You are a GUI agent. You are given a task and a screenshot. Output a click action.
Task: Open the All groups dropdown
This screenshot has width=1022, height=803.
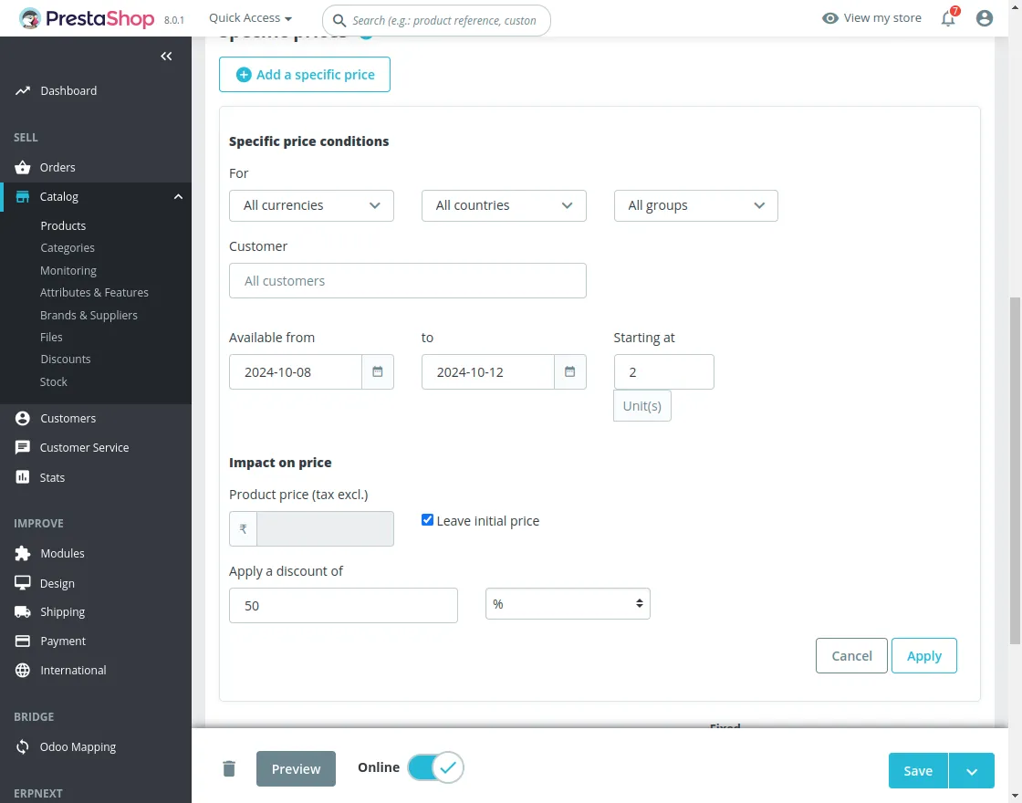tap(695, 206)
